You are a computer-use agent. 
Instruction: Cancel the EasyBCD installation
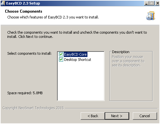(145, 116)
